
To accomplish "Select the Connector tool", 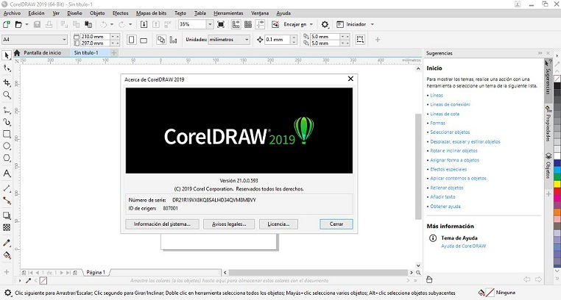I will [x=7, y=201].
